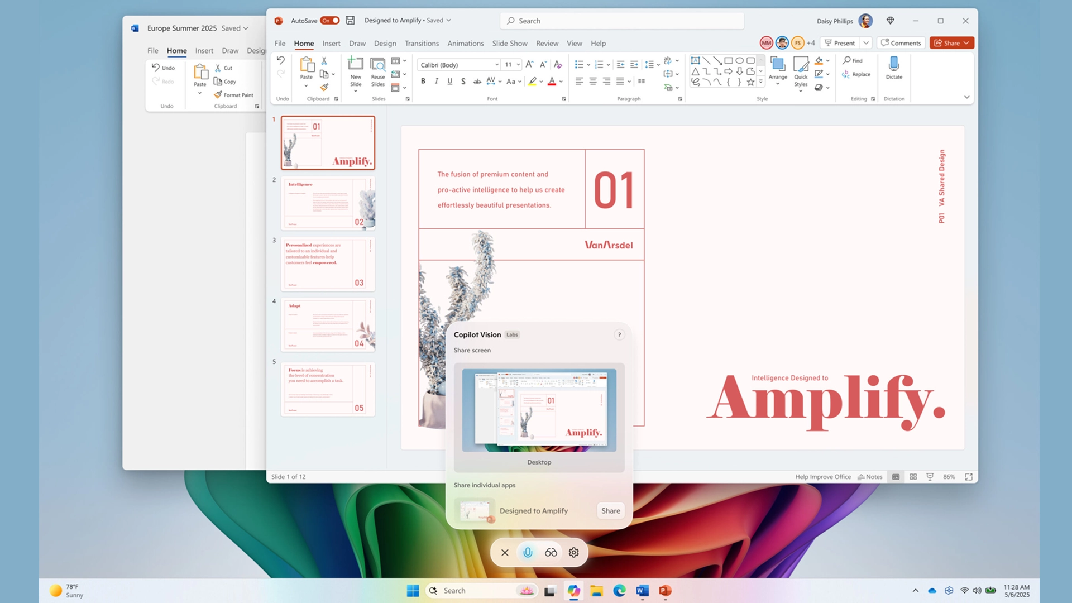1072x603 pixels.
Task: Switch to the Transitions ribbon tab
Action: 422,44
